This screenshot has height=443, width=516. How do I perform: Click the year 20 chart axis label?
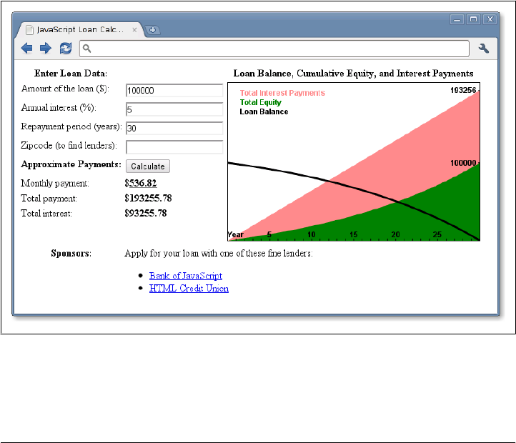tap(395, 234)
